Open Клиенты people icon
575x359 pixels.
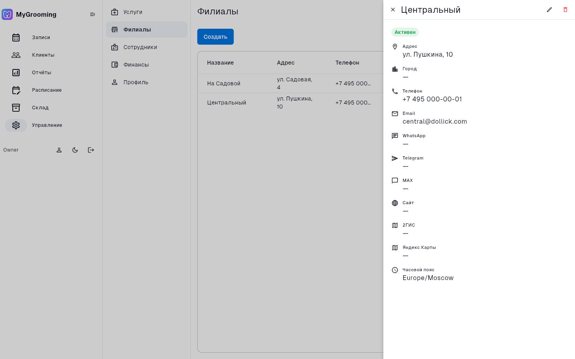click(x=16, y=55)
